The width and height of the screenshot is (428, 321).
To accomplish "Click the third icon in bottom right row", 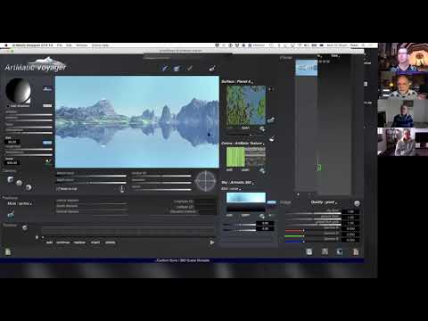I will (x=340, y=252).
